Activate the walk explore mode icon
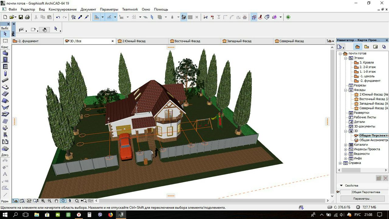 click(x=70, y=201)
